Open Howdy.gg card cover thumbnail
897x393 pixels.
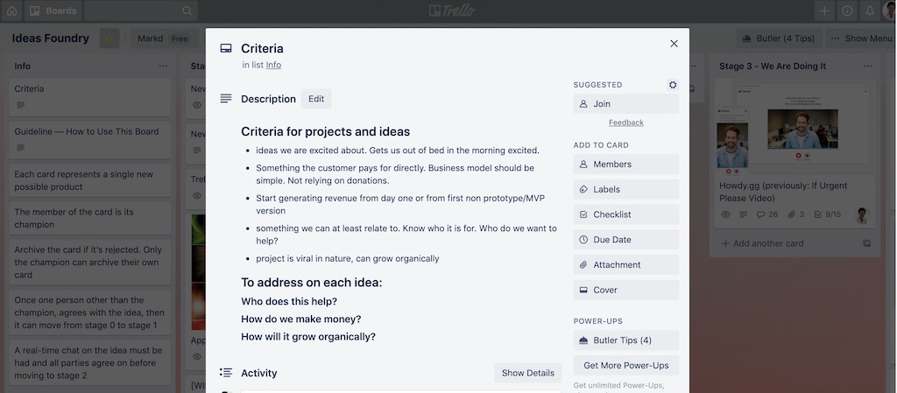795,126
